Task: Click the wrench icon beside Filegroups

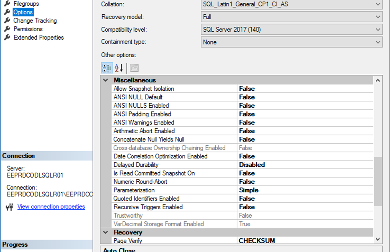Action: click(7, 3)
